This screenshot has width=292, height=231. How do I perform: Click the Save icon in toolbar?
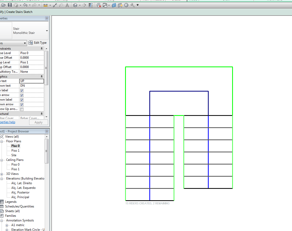coord(10,5)
